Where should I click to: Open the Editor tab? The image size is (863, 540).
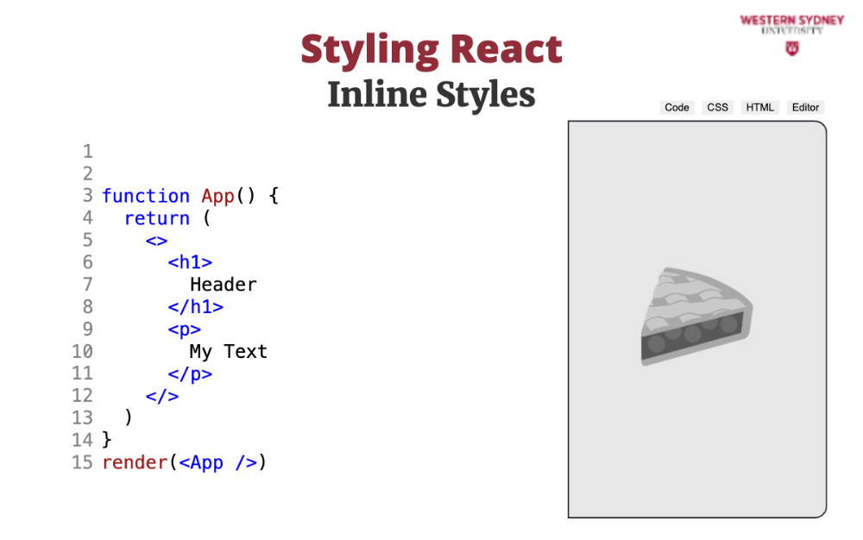tap(805, 108)
